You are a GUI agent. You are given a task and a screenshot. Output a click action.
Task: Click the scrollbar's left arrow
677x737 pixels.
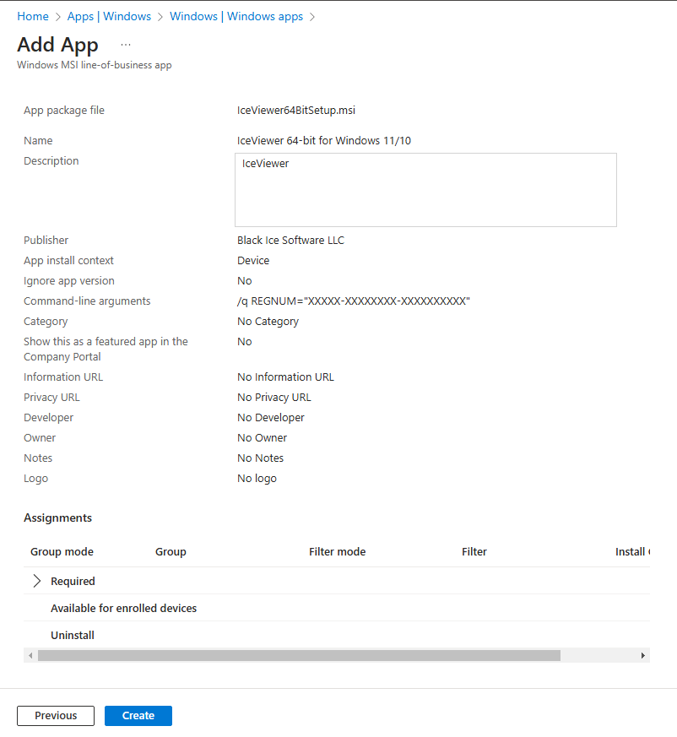coord(30,655)
